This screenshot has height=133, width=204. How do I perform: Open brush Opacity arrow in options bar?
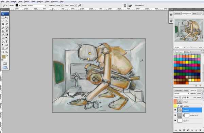(62, 5)
